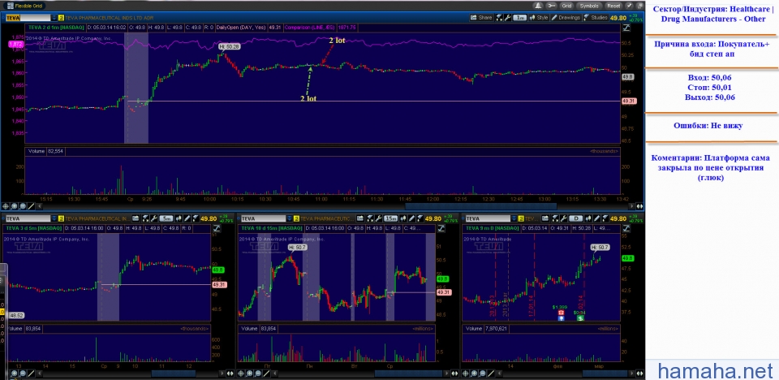The height and width of the screenshot is (380, 779).
Task: Click the 'Comparison (LINE, IBS)' study label
Action: point(308,28)
